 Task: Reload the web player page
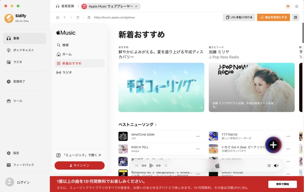coord(78,17)
